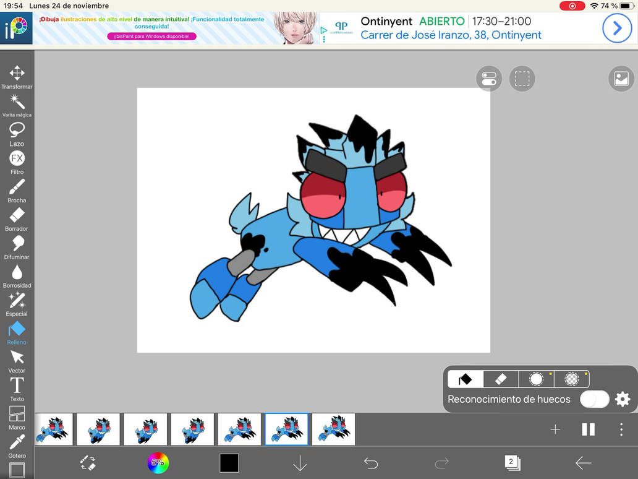Select the Varita mágica tool
Viewport: 638px width, 479px height.
point(17,105)
